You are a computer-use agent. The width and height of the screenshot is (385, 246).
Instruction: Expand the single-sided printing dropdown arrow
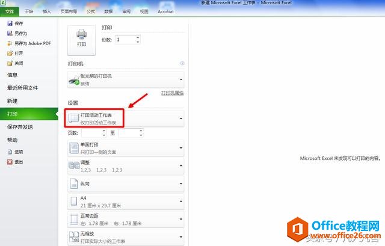coord(181,148)
